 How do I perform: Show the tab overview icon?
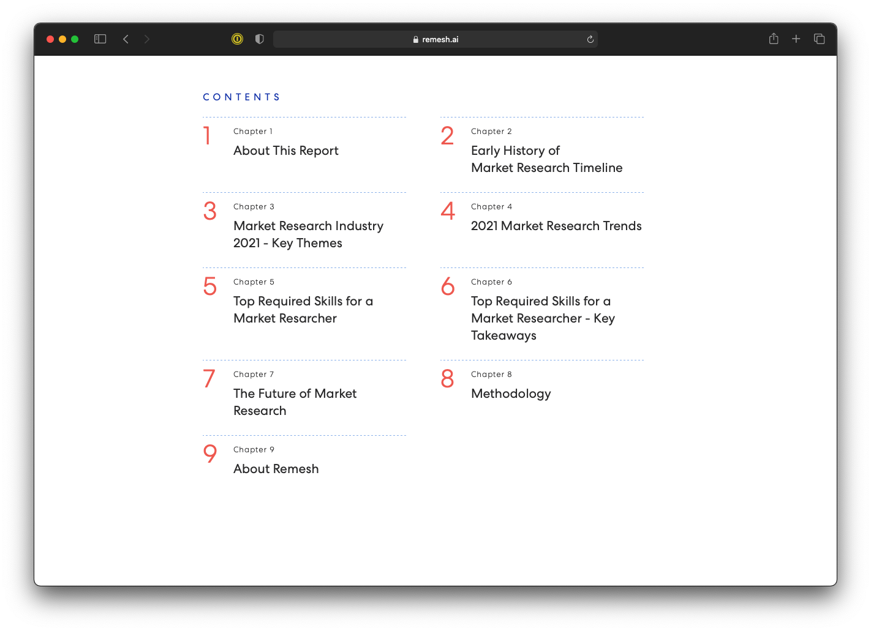pos(820,39)
